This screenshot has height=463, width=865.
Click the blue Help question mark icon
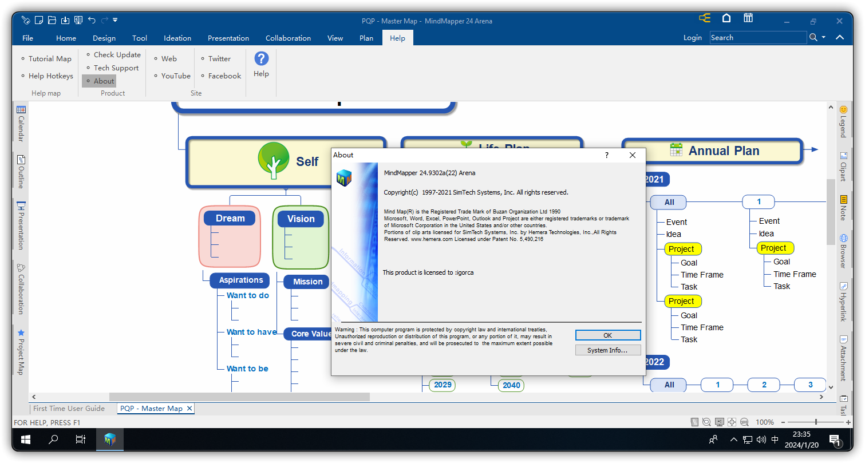coord(261,58)
